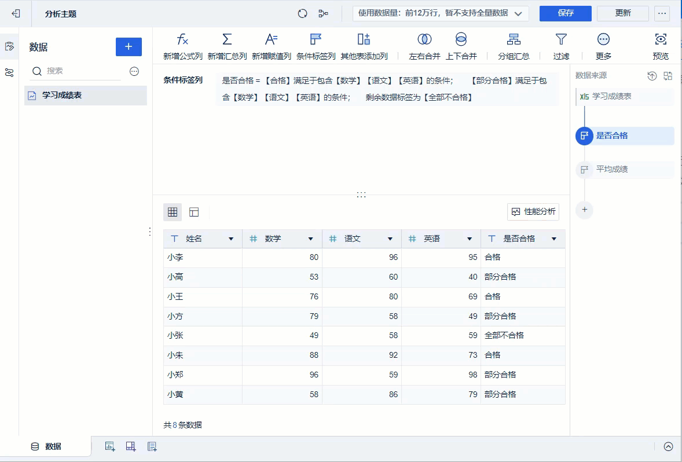Open 语文 column dropdown arrow

(x=390, y=239)
